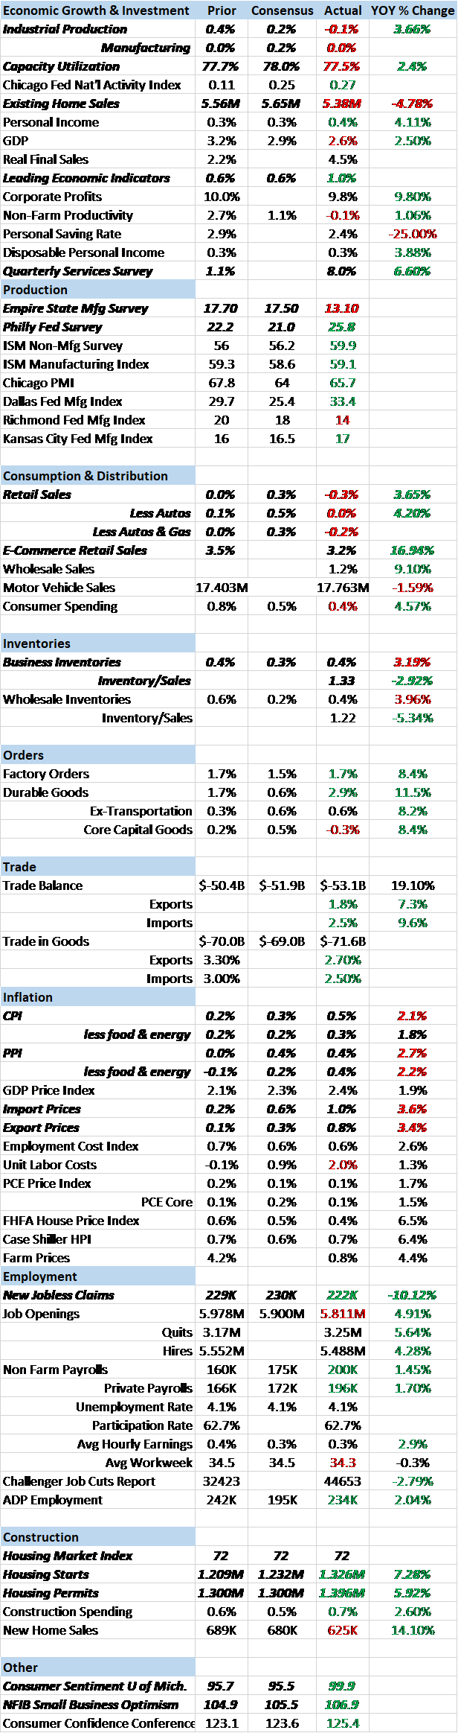458x1733 pixels.
Task: Select the Construction section header cell
Action: pyautogui.click(x=97, y=1537)
